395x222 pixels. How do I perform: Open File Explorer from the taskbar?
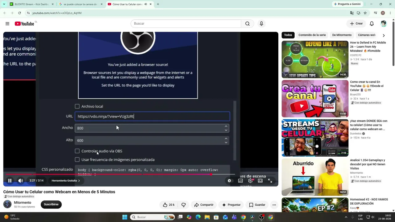point(207,217)
